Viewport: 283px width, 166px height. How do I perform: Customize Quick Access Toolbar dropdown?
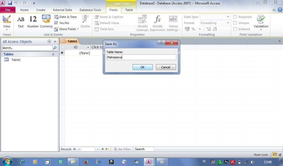34,3
